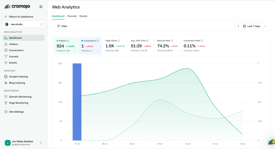Open the raw.studio site selector
This screenshot has height=149, width=275.
click(24, 24)
